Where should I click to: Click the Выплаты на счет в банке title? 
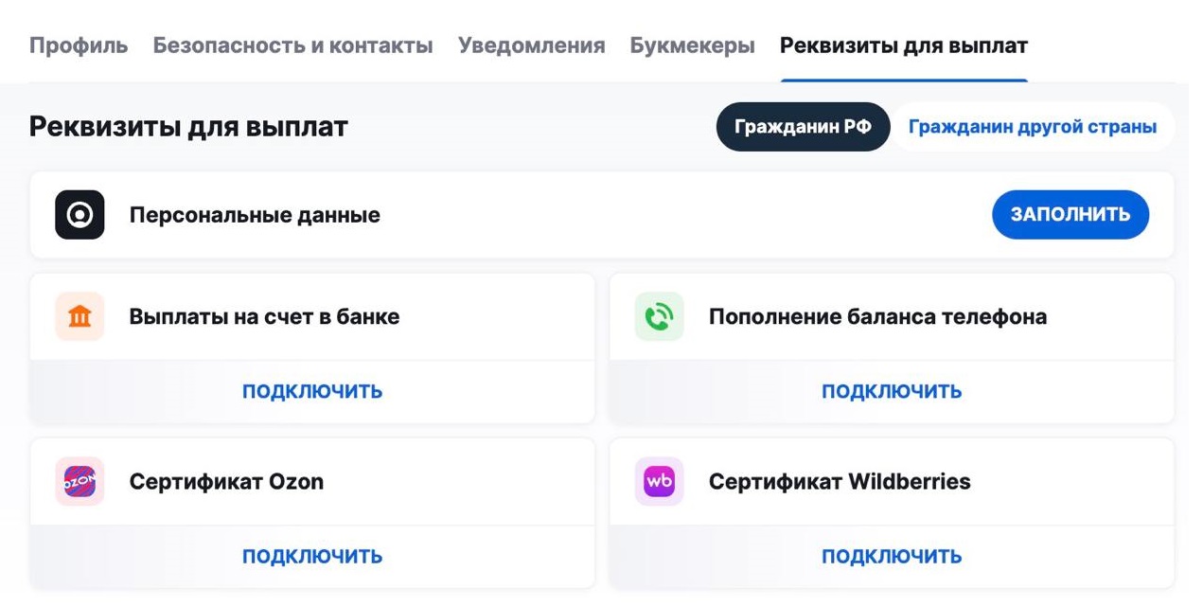[x=264, y=316]
